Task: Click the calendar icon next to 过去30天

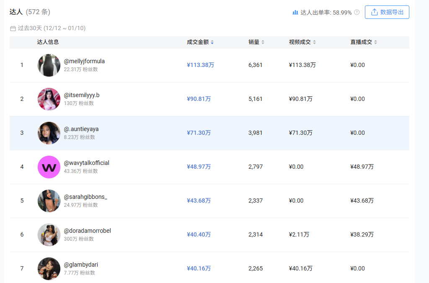Action: (13, 28)
